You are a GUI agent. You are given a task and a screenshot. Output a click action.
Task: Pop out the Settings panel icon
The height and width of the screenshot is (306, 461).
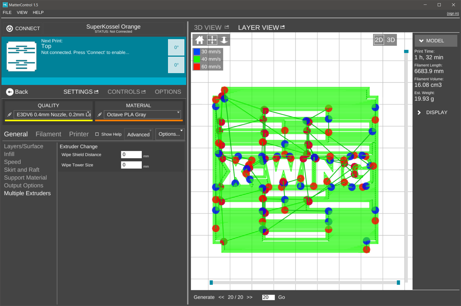click(96, 92)
